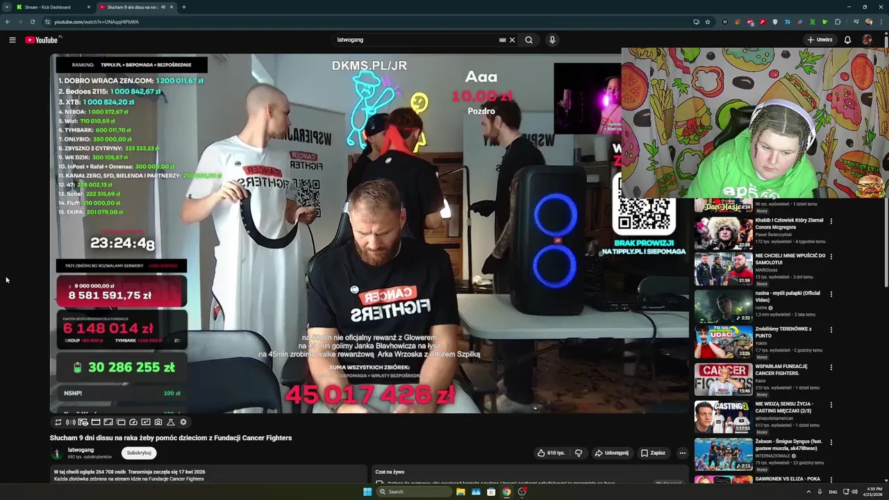Open the site information icon in address bar

point(47,22)
